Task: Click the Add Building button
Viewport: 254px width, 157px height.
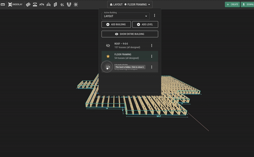Action: click(116, 24)
